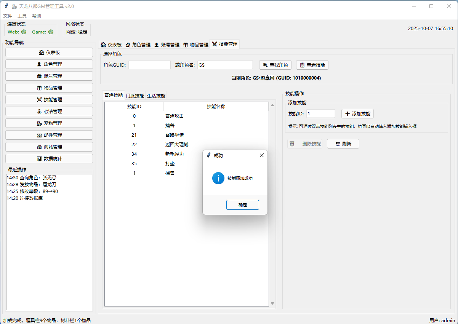This screenshot has height=324, width=458.
Task: Click the skill list scrollbar down arrow
Action: (272, 303)
